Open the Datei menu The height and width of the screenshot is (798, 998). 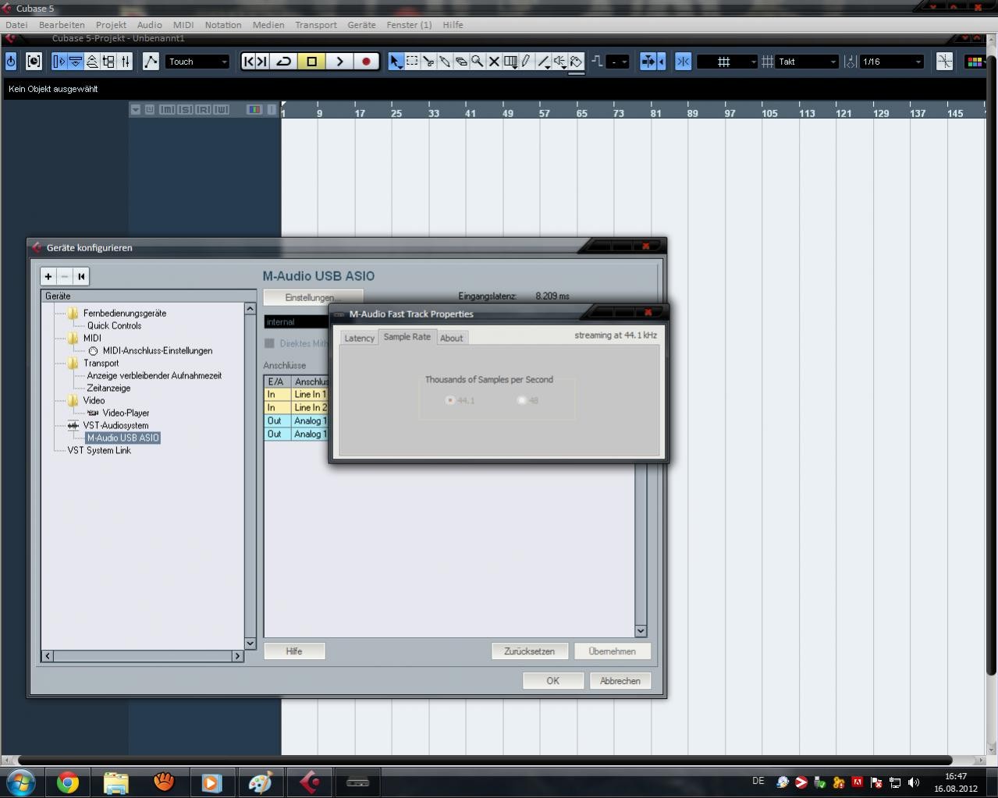(x=16, y=25)
